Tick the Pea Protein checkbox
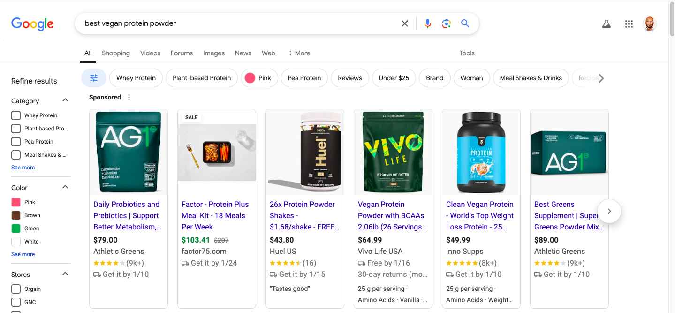Viewport: 675px width, 313px height. [16, 142]
